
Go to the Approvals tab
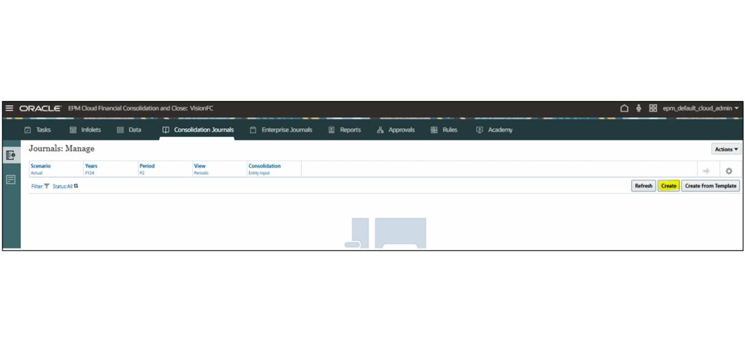tap(395, 130)
